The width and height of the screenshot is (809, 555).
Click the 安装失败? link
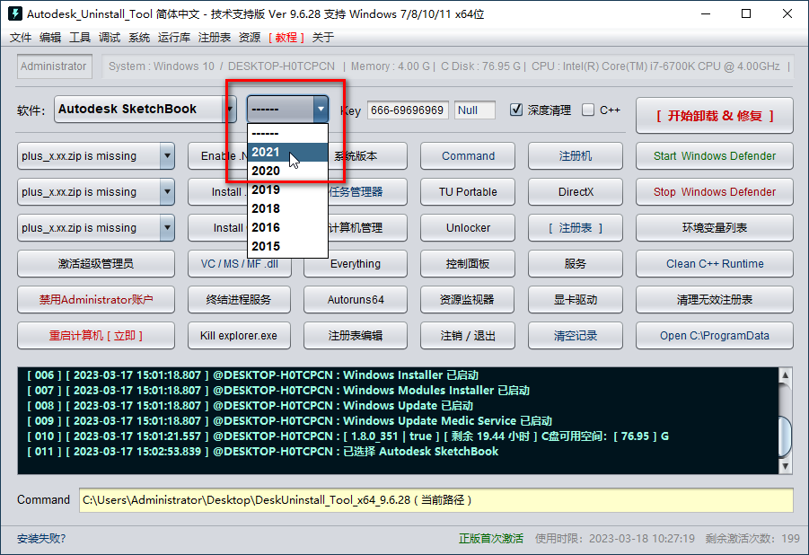point(41,539)
